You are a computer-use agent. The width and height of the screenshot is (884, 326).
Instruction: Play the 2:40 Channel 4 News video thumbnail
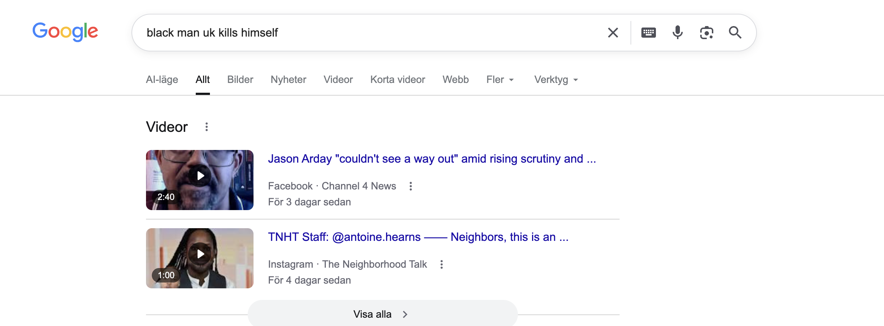[x=200, y=180]
